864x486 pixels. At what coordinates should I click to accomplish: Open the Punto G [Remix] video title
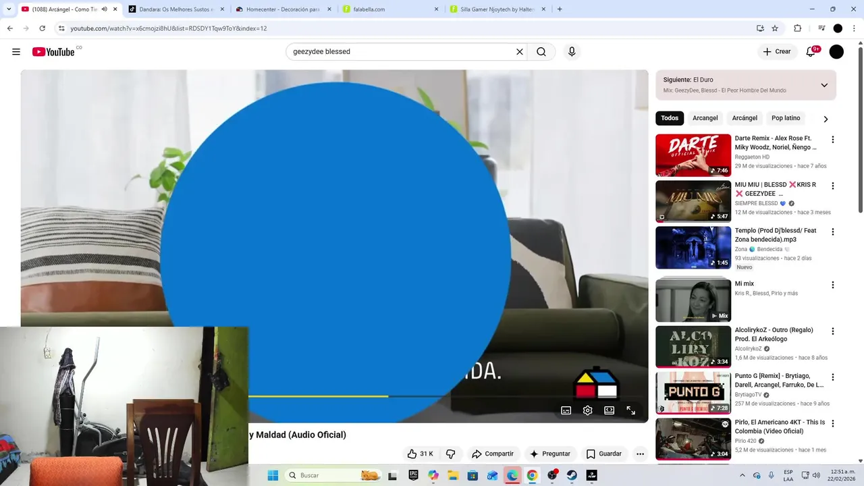tap(779, 381)
